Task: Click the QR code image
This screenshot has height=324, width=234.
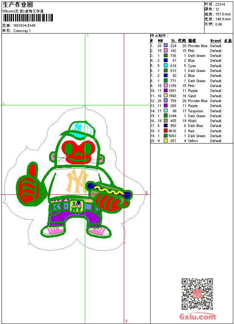Action: coord(197,294)
